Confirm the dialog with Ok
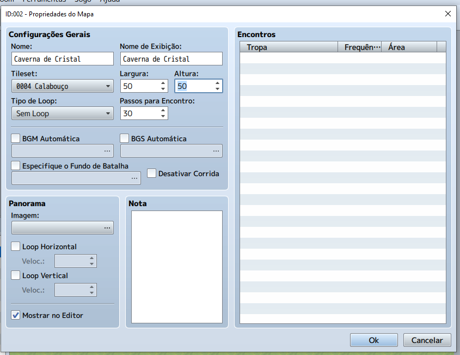The height and width of the screenshot is (355, 460). (x=373, y=340)
